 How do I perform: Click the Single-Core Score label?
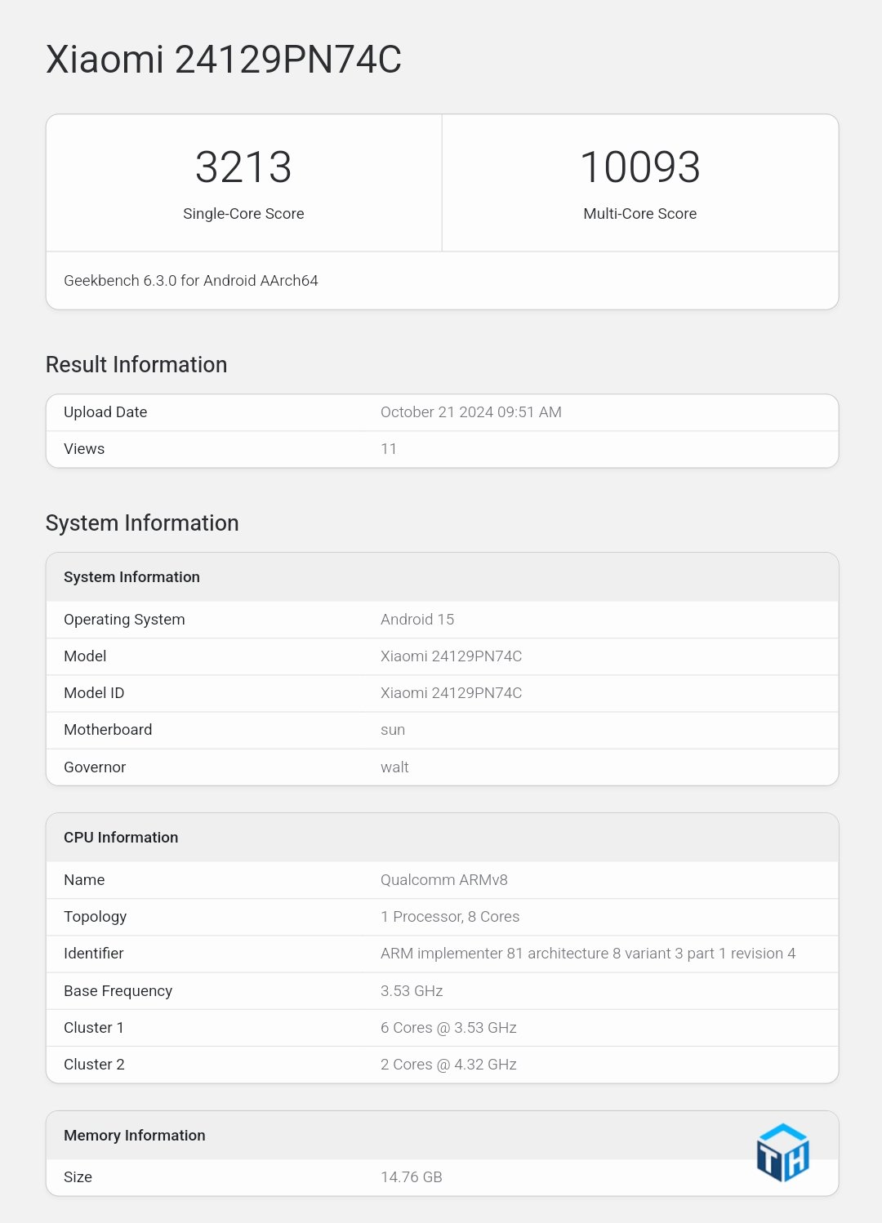pos(243,214)
